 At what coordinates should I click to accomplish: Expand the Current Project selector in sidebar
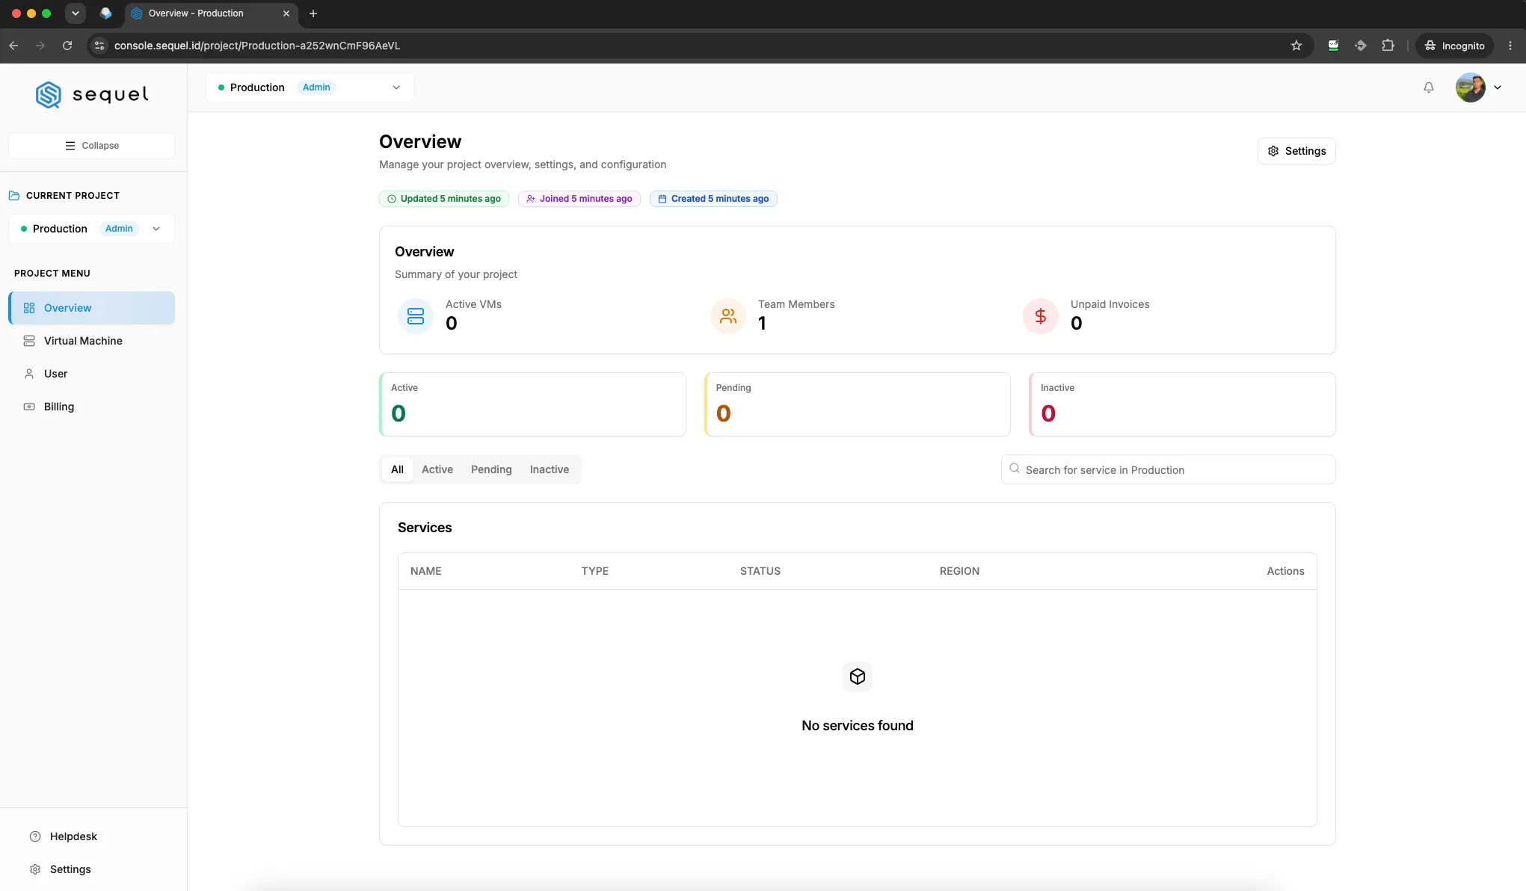pos(91,229)
